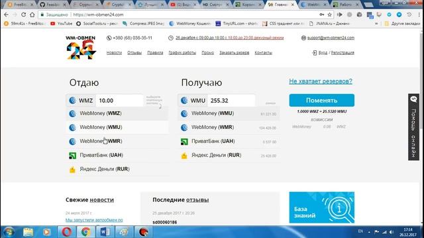Open the work schedule notice link in the header

tap(230, 38)
